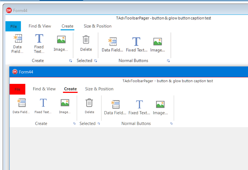Click the Delete trash icon in red-themed ribbon
Screen dimensions: 248x170
[x=89, y=103]
